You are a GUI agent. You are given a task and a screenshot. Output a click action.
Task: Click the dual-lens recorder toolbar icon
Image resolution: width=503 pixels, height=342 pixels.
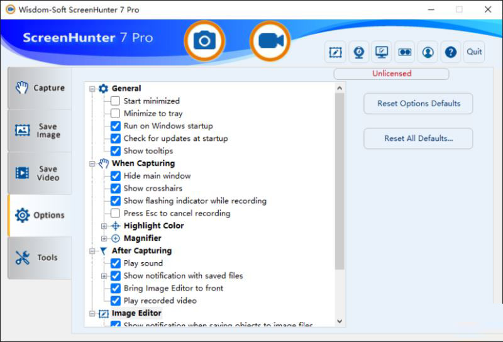(x=405, y=52)
